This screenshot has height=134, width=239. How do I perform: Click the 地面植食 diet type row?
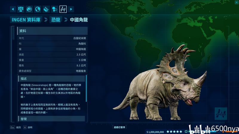[52, 71]
